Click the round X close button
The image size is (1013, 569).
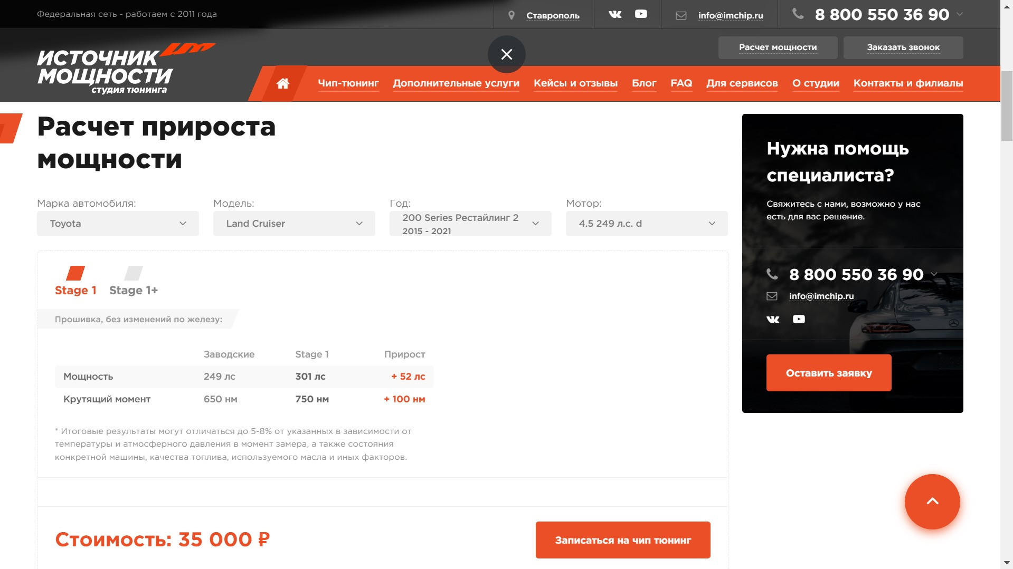point(507,54)
